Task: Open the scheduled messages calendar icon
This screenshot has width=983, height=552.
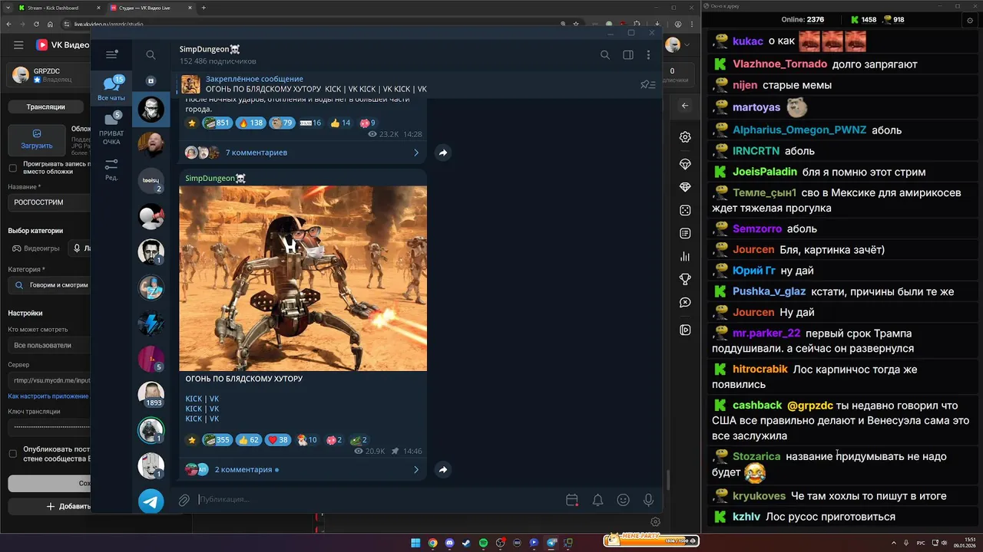Action: coord(571,500)
